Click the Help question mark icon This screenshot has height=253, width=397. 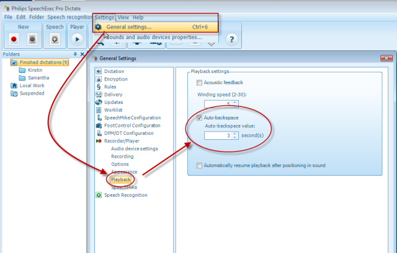pos(231,40)
